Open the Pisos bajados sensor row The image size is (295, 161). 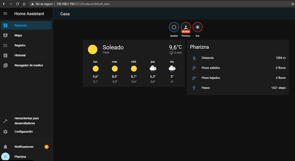[x=238, y=78]
